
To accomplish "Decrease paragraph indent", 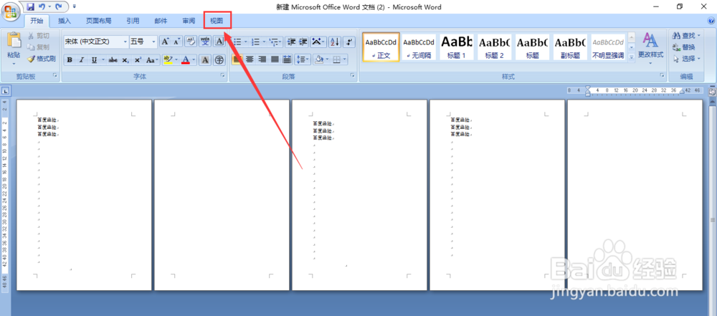I will click(x=291, y=42).
